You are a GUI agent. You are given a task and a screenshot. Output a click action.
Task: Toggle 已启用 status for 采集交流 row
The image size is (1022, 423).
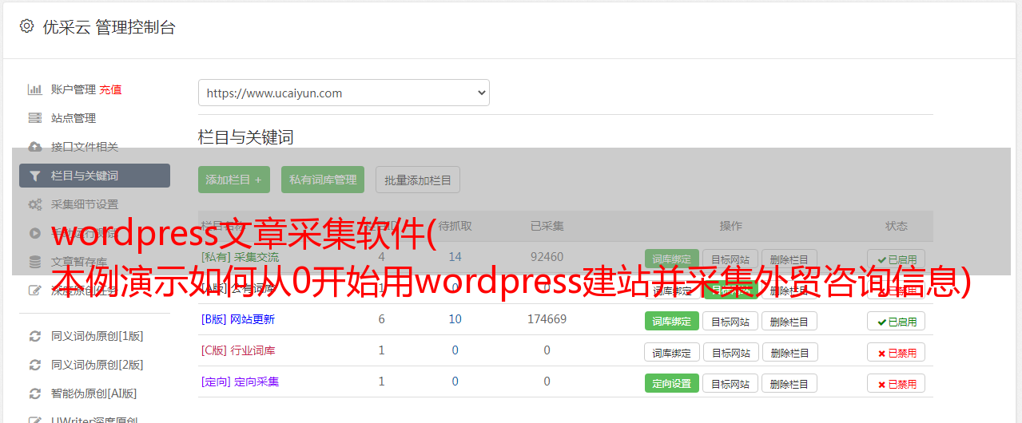tap(897, 259)
